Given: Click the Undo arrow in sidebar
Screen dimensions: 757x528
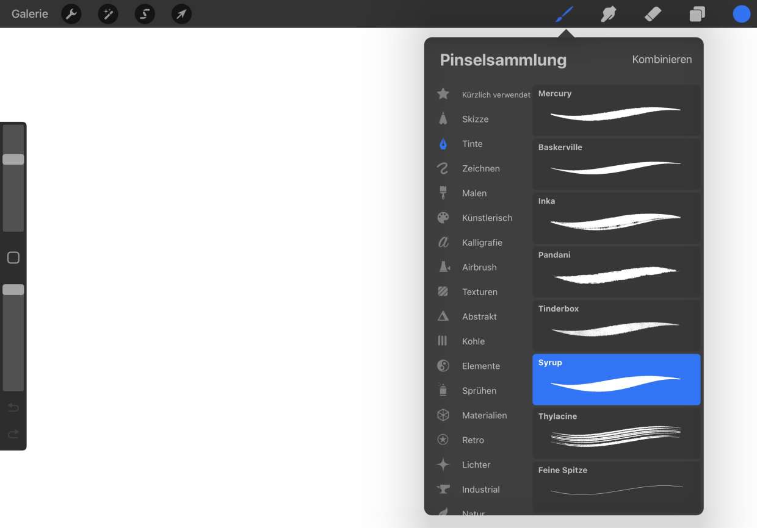Looking at the screenshot, I should coord(13,407).
